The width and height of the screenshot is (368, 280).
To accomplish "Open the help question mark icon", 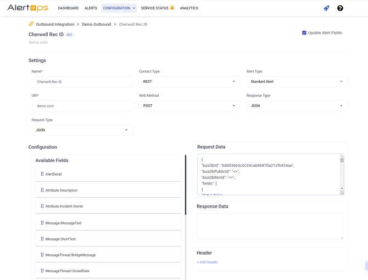I will pos(340,8).
